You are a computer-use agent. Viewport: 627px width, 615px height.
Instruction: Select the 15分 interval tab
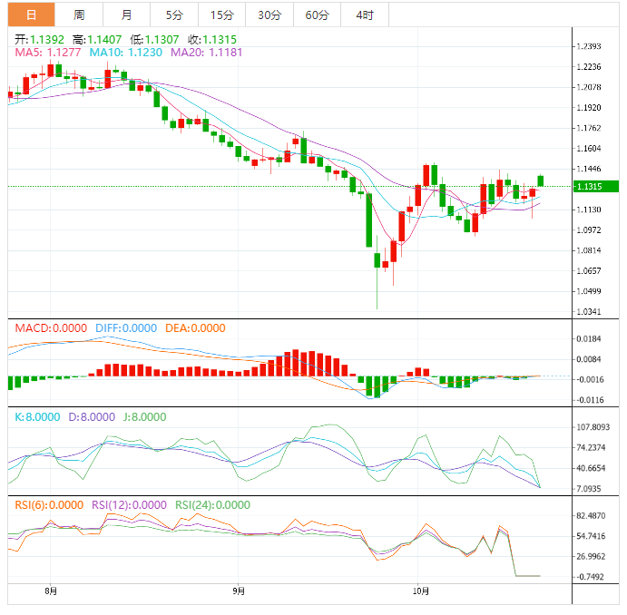click(x=220, y=15)
